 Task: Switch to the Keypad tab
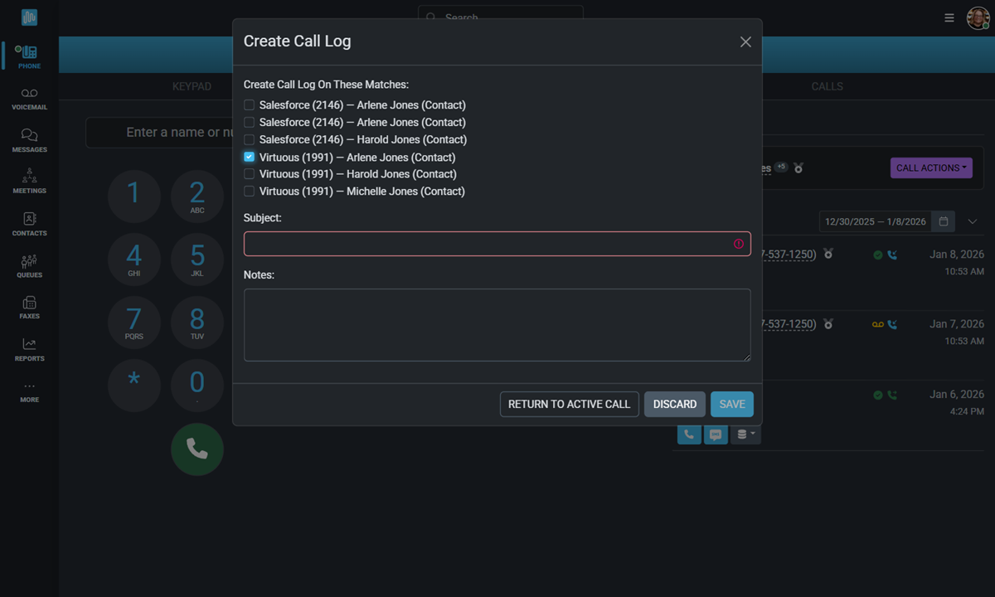click(192, 86)
